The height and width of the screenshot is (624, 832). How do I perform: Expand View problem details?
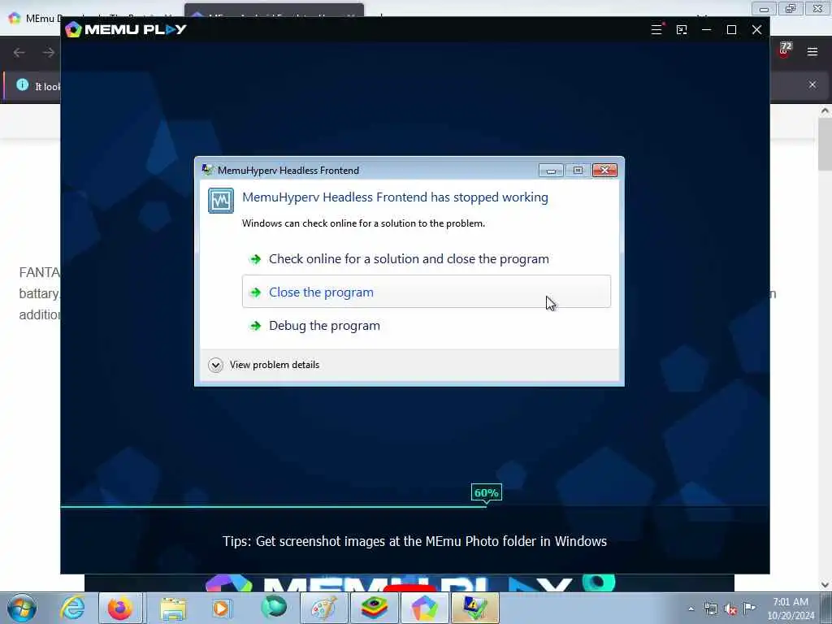(264, 365)
